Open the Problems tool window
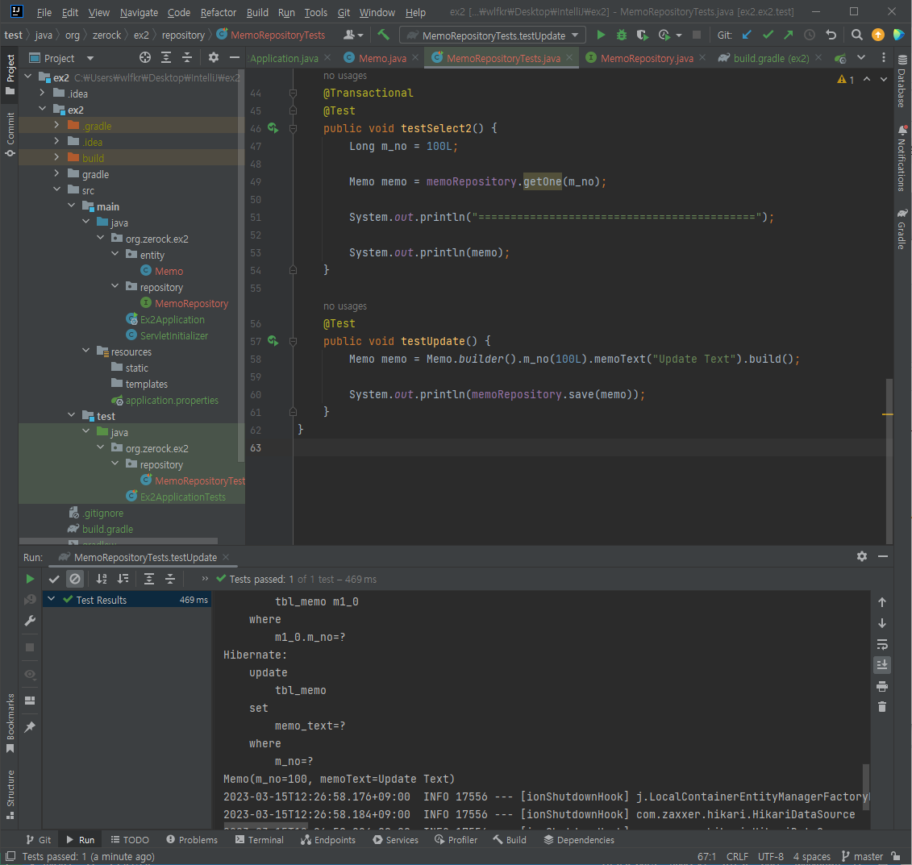The height and width of the screenshot is (865, 912). [191, 840]
